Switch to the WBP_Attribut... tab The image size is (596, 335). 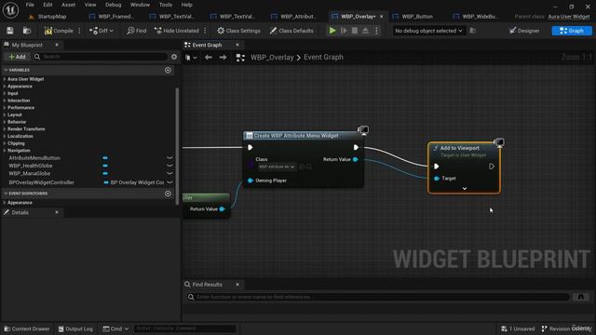(x=298, y=17)
